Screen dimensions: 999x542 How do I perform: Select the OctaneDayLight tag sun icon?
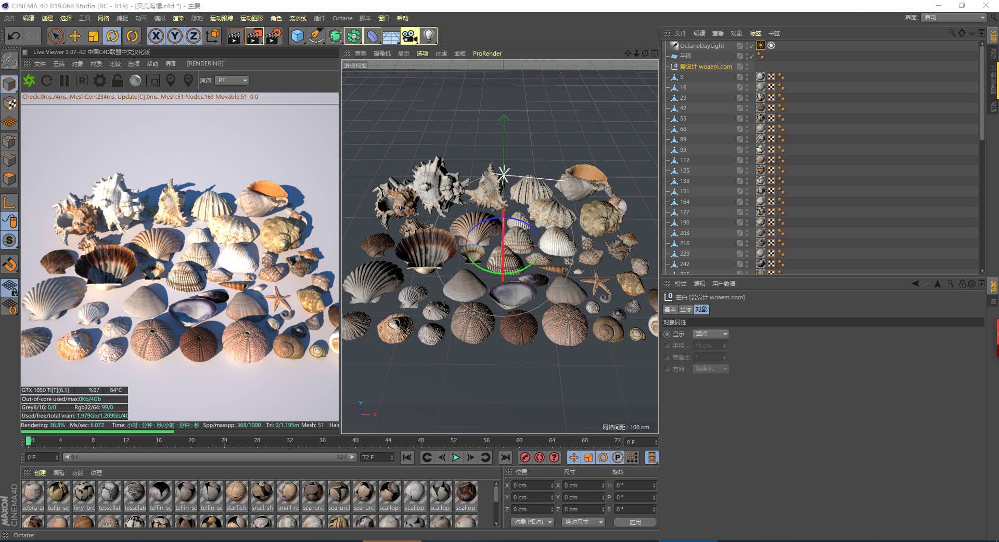coord(761,46)
